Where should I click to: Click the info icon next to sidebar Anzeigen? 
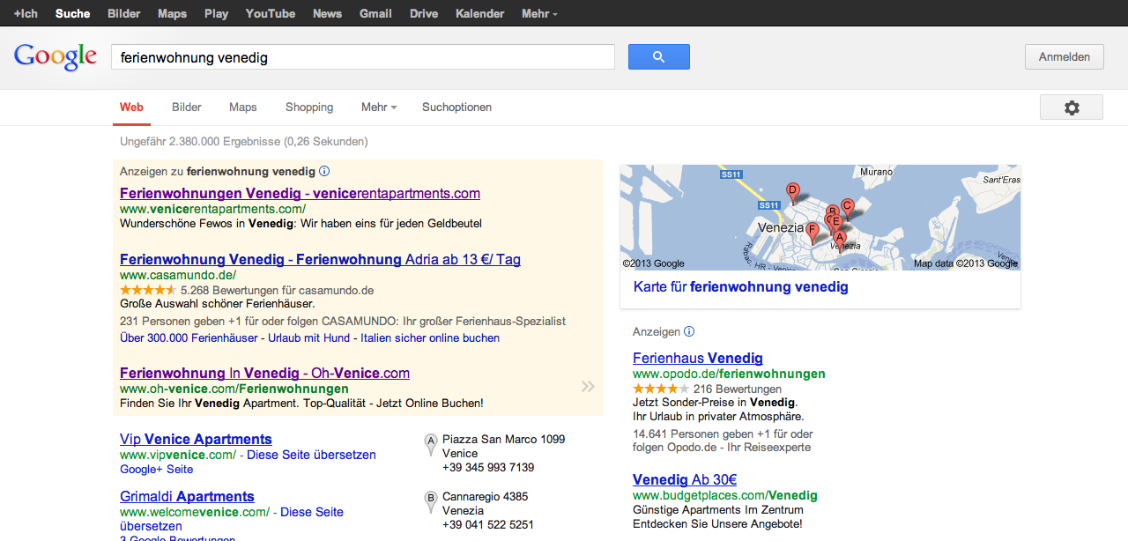[x=689, y=332]
